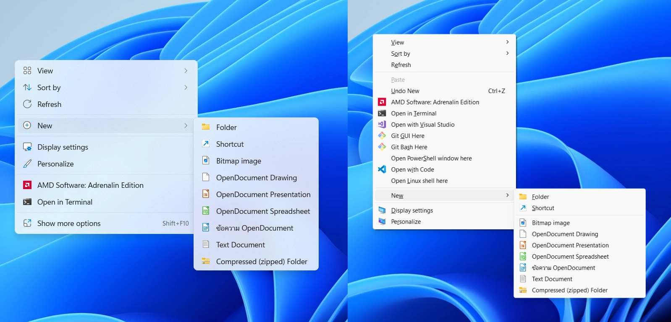Create Shortcut from classic New submenu
Viewport: 671px width, 322px height.
579,208
